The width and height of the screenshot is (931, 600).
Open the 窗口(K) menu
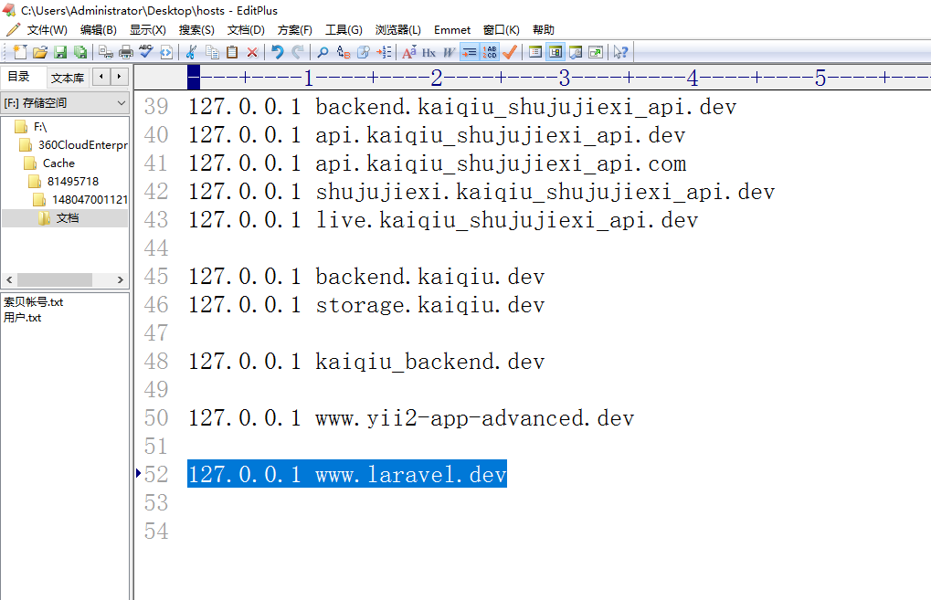pyautogui.click(x=501, y=29)
